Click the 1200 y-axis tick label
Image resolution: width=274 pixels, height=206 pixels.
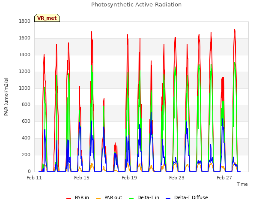(25, 72)
